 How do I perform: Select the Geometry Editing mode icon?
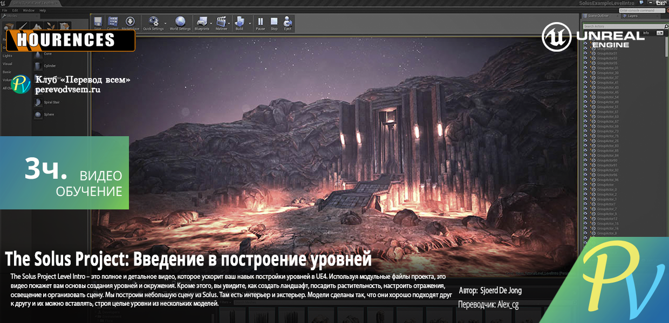pos(64,26)
